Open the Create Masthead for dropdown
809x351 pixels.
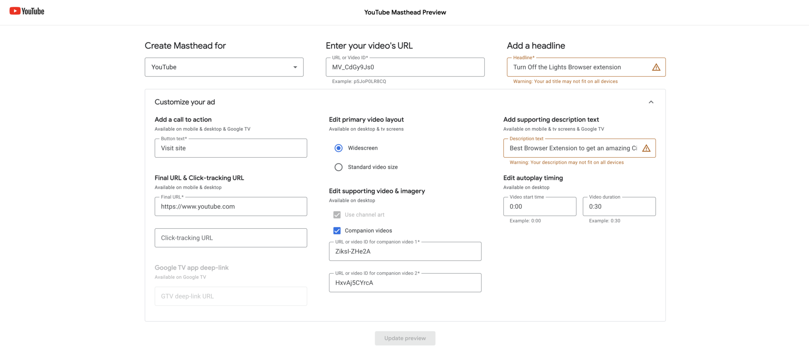pos(224,67)
